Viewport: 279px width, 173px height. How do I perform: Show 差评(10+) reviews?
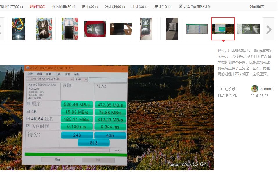[163, 7]
